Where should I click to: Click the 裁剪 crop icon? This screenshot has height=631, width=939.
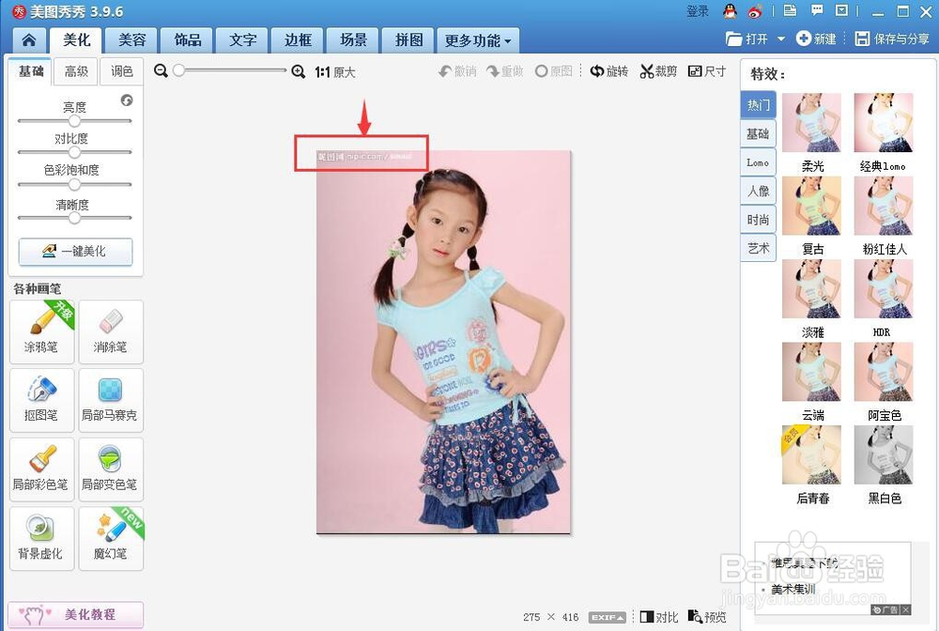click(657, 70)
